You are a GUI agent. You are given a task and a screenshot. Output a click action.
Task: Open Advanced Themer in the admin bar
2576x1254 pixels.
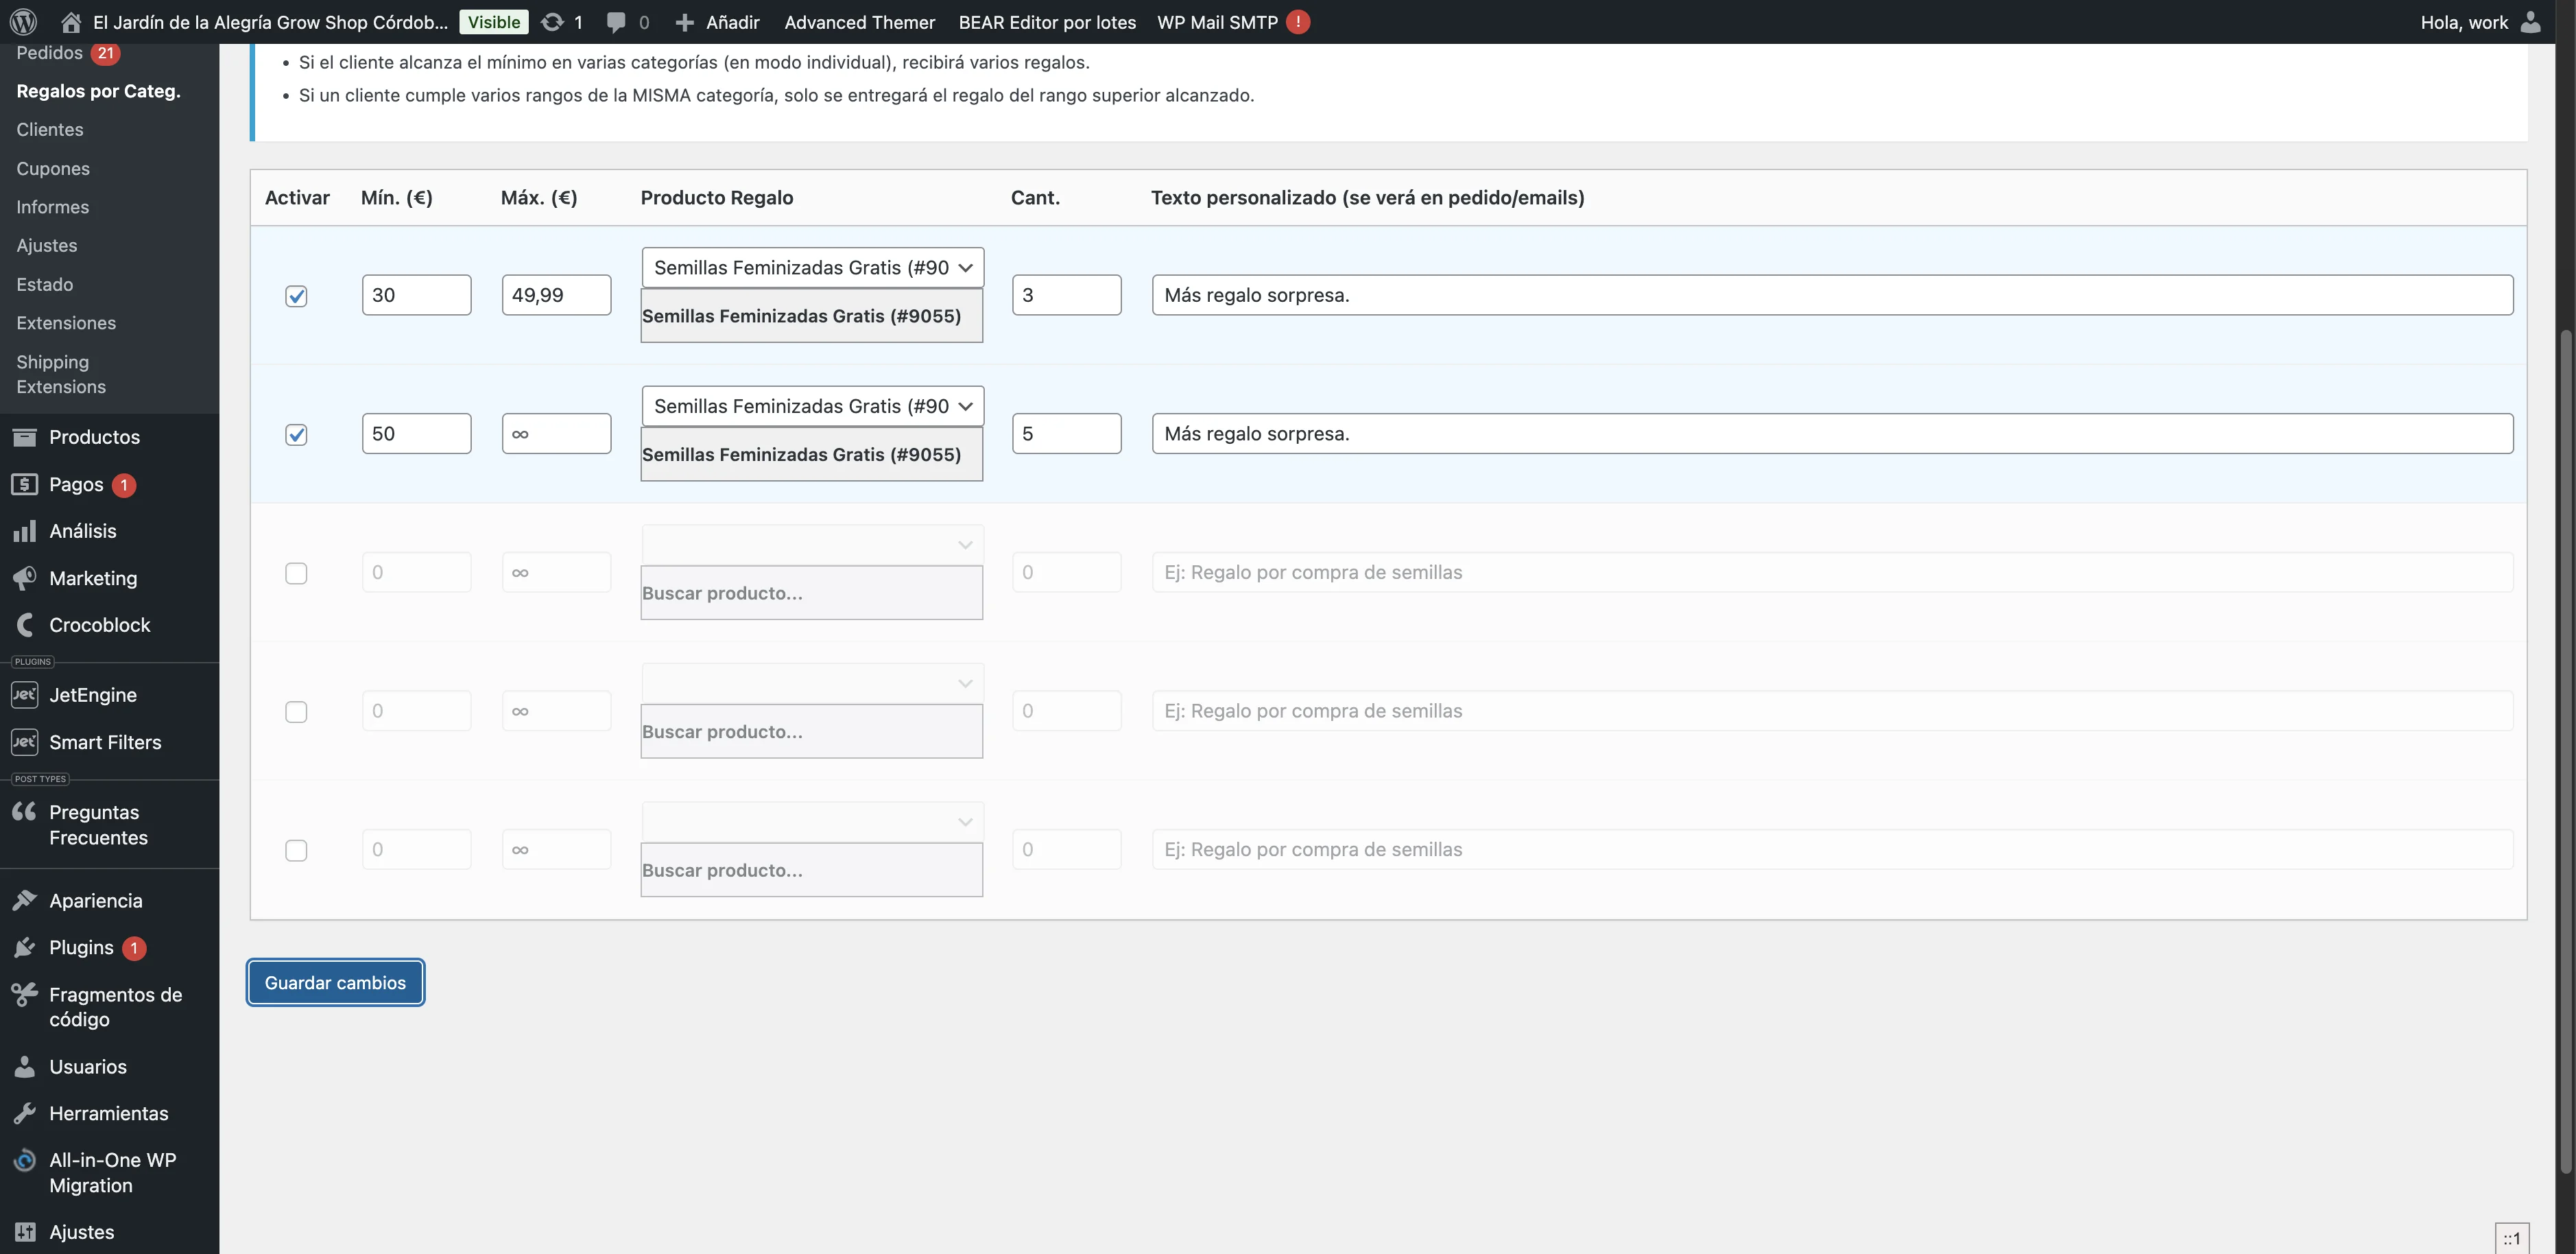(859, 21)
